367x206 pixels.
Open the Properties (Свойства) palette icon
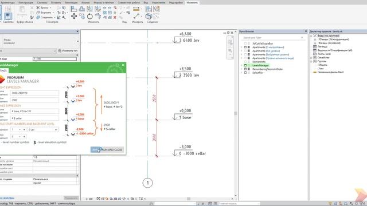(8, 16)
